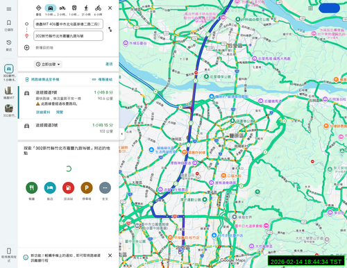Click the 台中日光溫泉會館 pink hotel pin
The width and height of the screenshot is (347, 268).
tap(266, 225)
